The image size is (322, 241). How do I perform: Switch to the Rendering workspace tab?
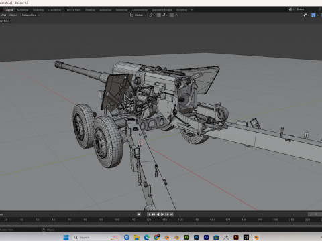[x=121, y=10]
